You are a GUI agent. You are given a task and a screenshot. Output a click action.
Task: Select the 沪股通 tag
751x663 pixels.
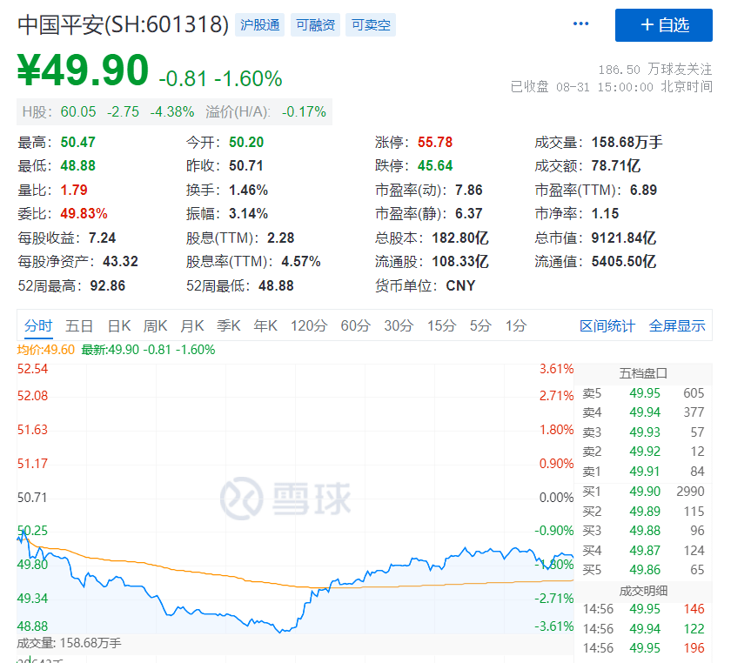259,25
